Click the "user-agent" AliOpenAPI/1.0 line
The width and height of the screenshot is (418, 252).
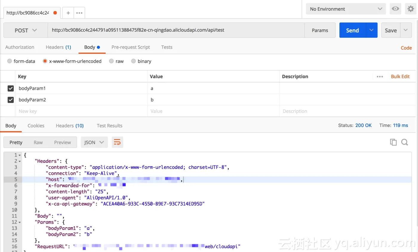tap(88, 198)
